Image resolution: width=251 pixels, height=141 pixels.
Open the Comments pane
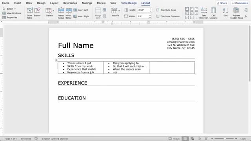point(240,3)
